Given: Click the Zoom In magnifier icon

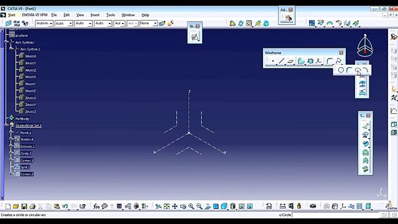Looking at the screenshot, I should click(x=191, y=207).
